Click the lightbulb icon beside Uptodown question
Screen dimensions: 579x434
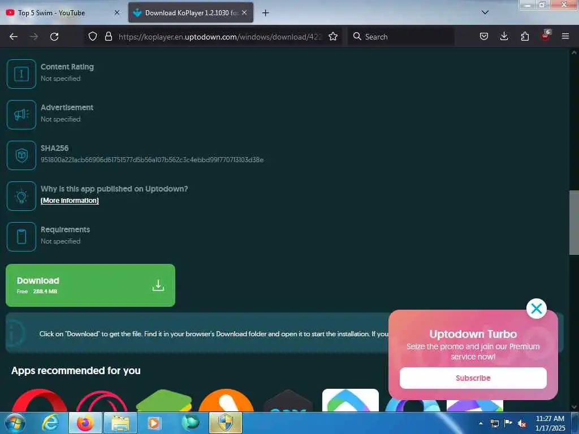21,196
